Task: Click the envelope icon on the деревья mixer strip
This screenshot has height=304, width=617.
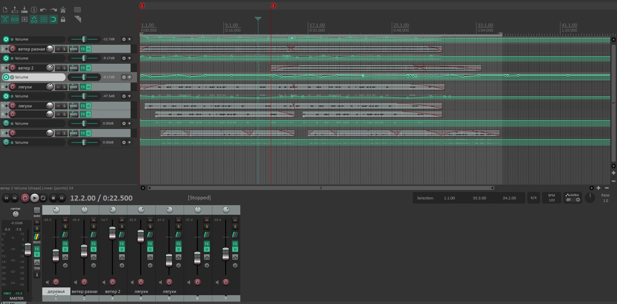Action: (65, 257)
